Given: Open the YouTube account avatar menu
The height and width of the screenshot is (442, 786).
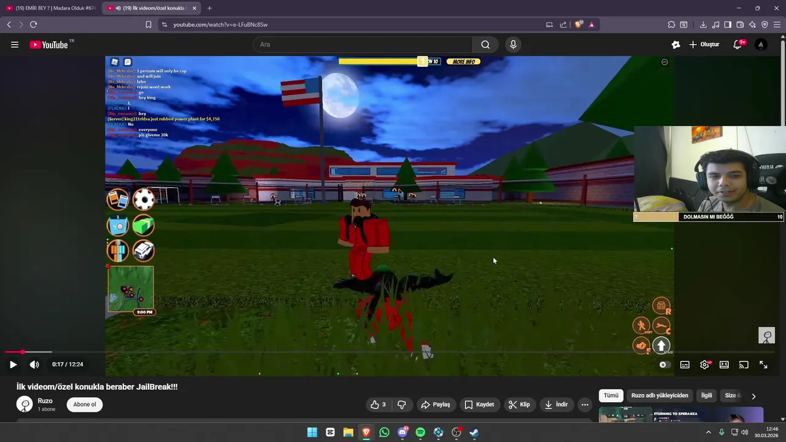Looking at the screenshot, I should [761, 44].
